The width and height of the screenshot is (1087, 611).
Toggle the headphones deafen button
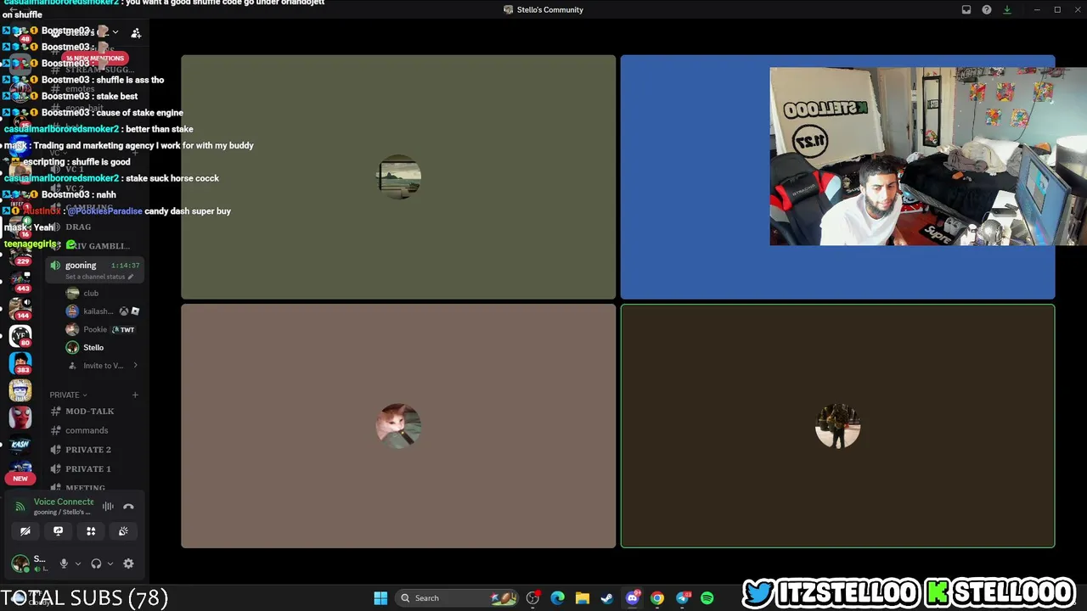click(x=96, y=563)
